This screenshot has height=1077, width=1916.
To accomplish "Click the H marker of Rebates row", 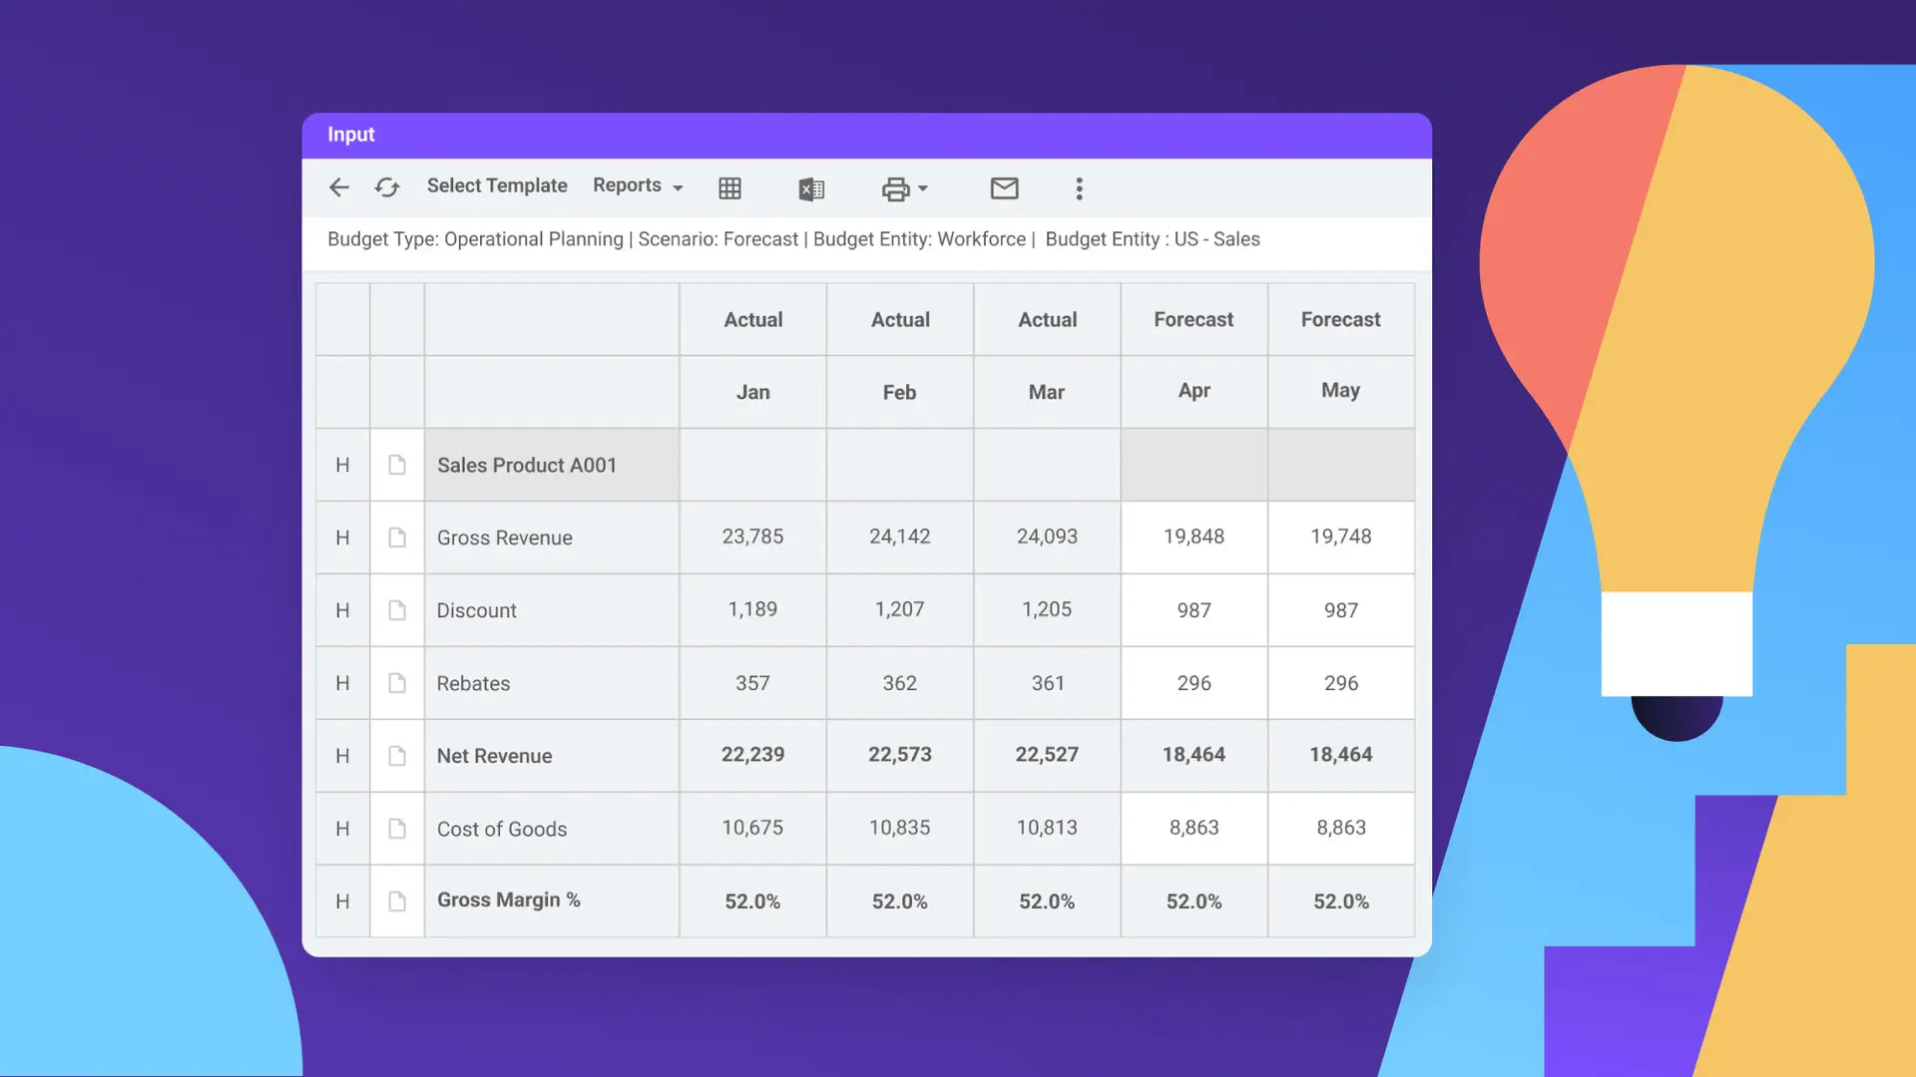I will (342, 683).
